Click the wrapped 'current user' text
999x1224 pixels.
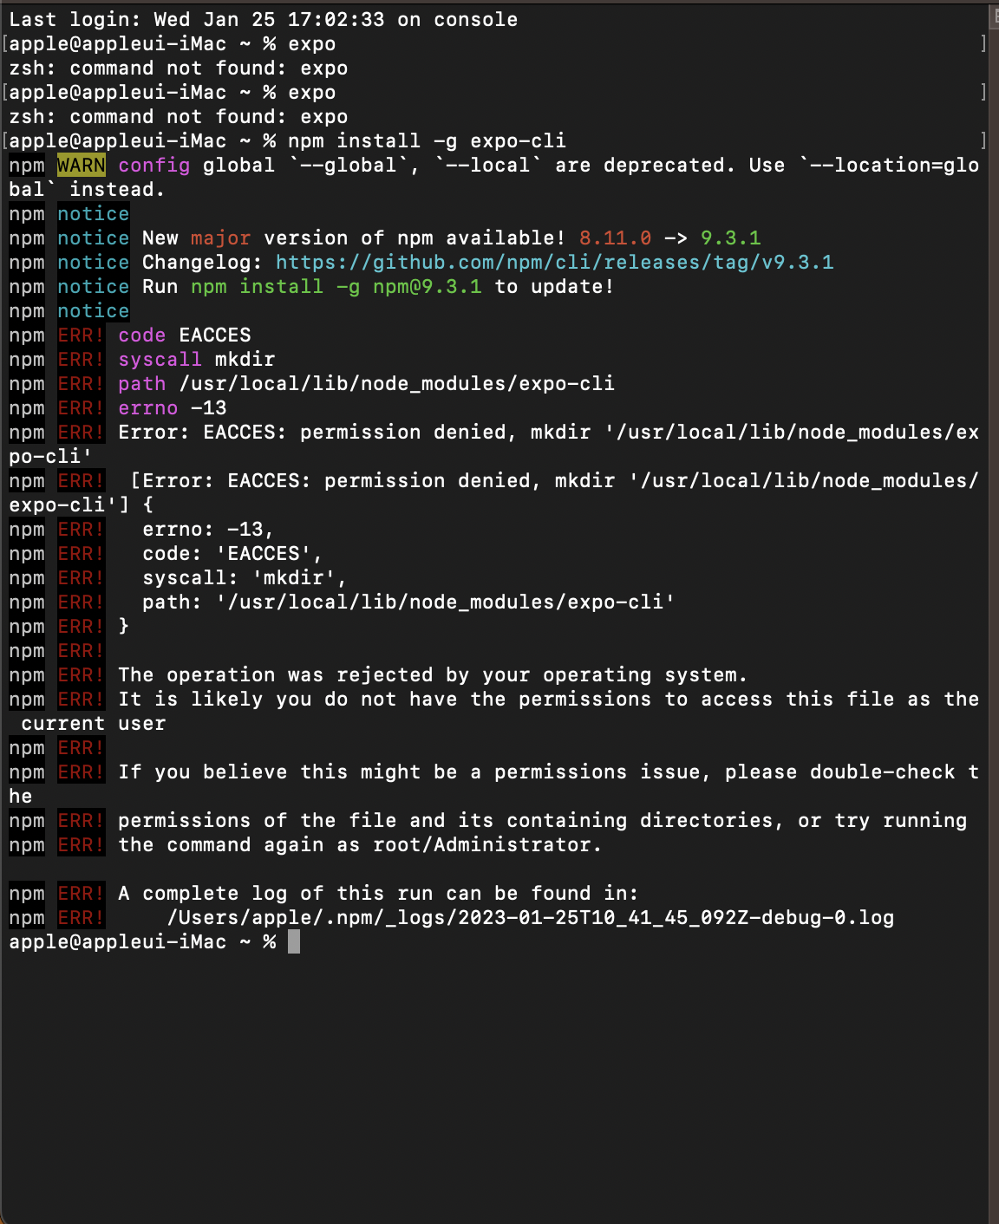click(x=94, y=723)
